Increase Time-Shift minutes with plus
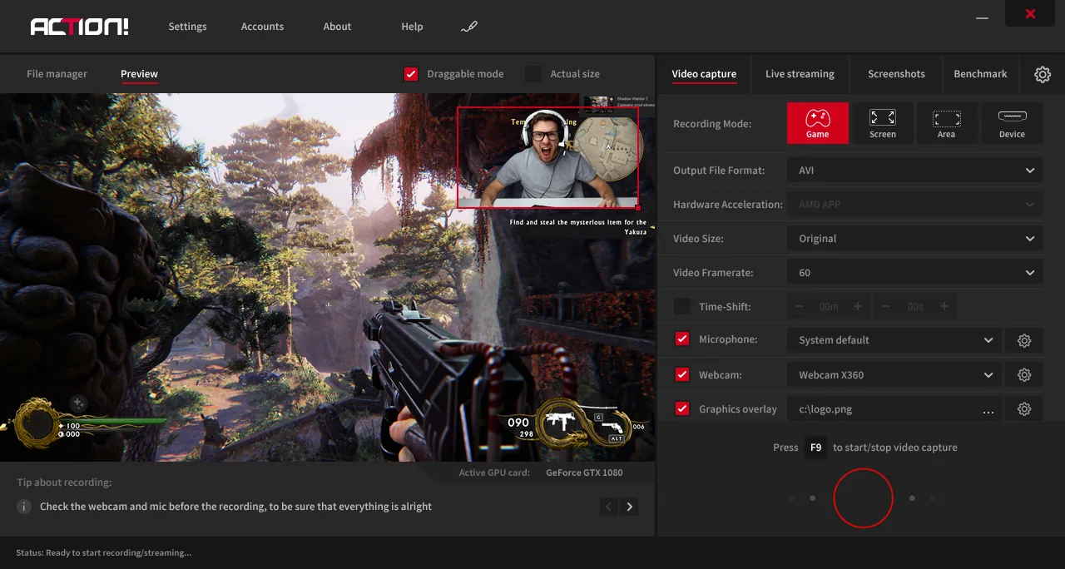 (x=858, y=307)
